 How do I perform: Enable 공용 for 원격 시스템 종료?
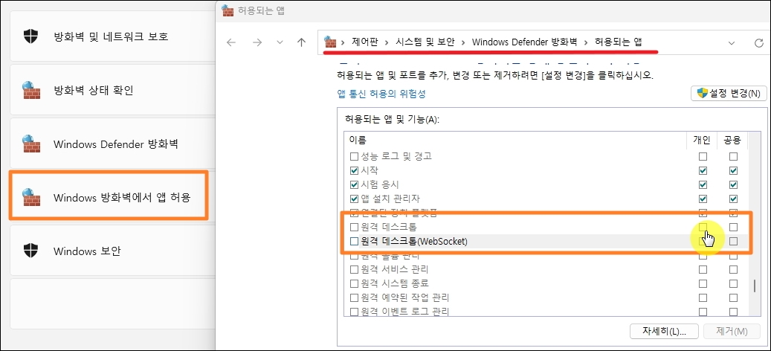click(x=734, y=283)
